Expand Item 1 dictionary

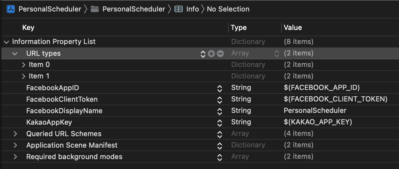click(23, 76)
